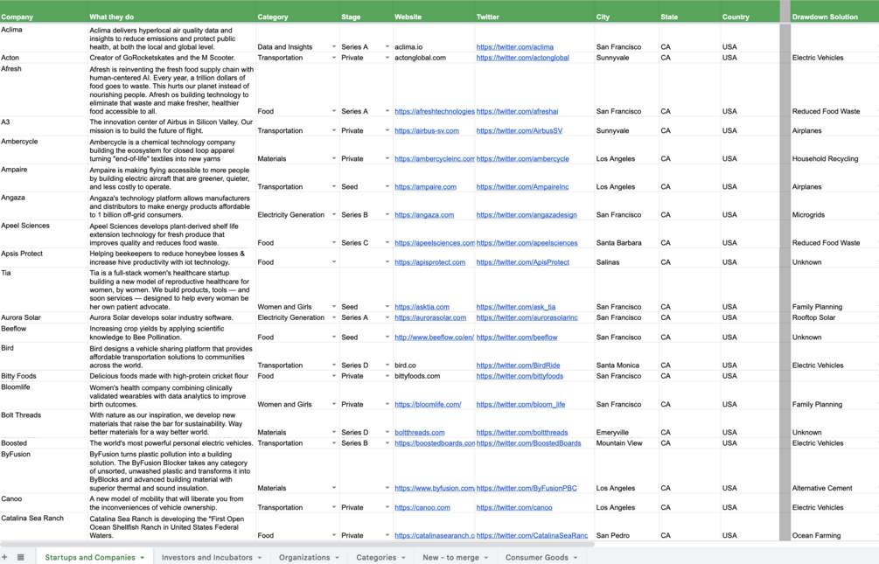Open twitter.com/BoostedBoards link
Image resolution: width=879 pixels, height=564 pixels.
[x=528, y=443]
